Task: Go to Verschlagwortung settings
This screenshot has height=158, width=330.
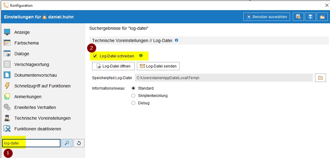Action: click(32, 64)
